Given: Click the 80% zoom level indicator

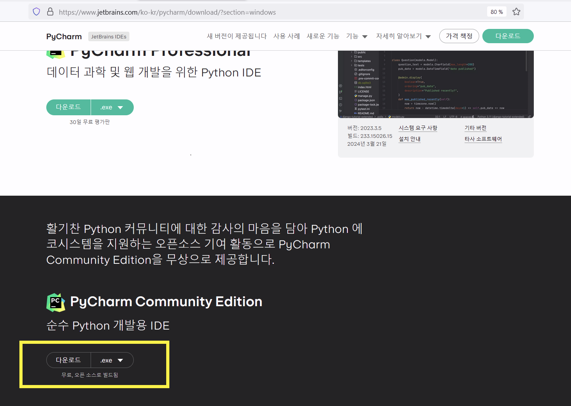Looking at the screenshot, I should (x=497, y=12).
